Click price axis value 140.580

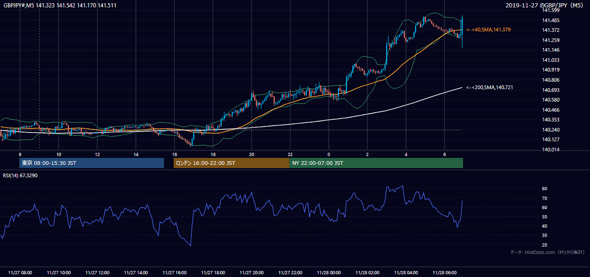click(550, 100)
